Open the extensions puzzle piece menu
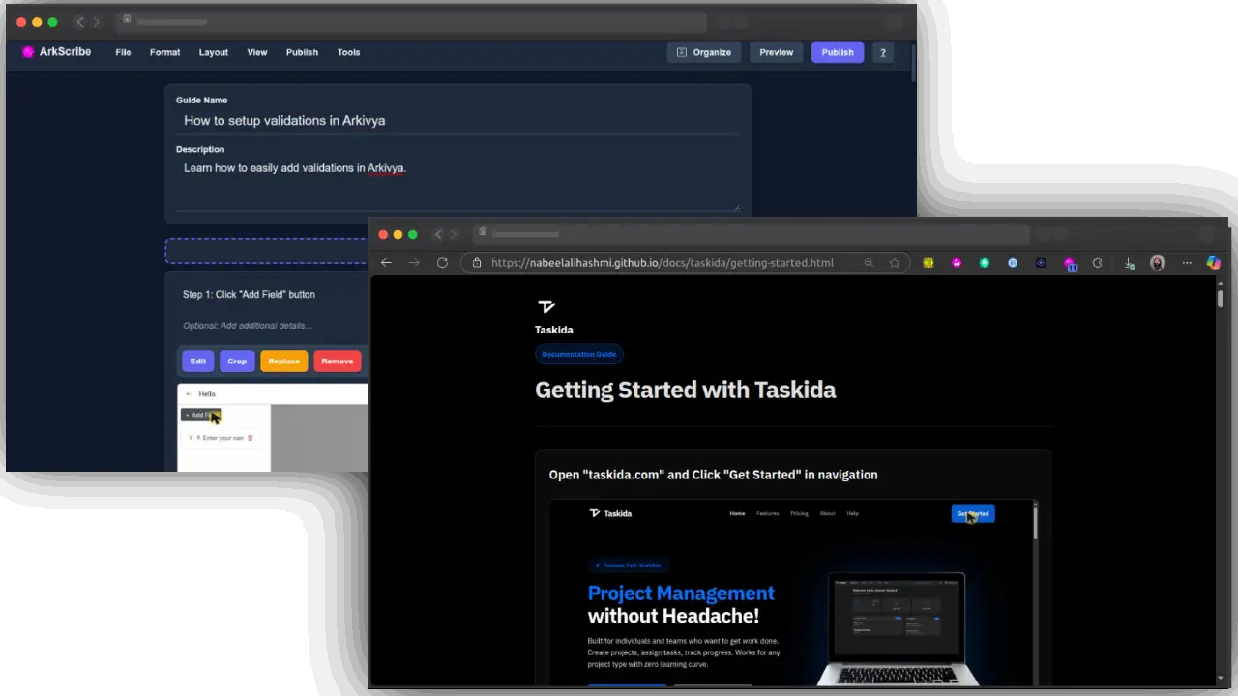1238x696 pixels. pos(1098,263)
